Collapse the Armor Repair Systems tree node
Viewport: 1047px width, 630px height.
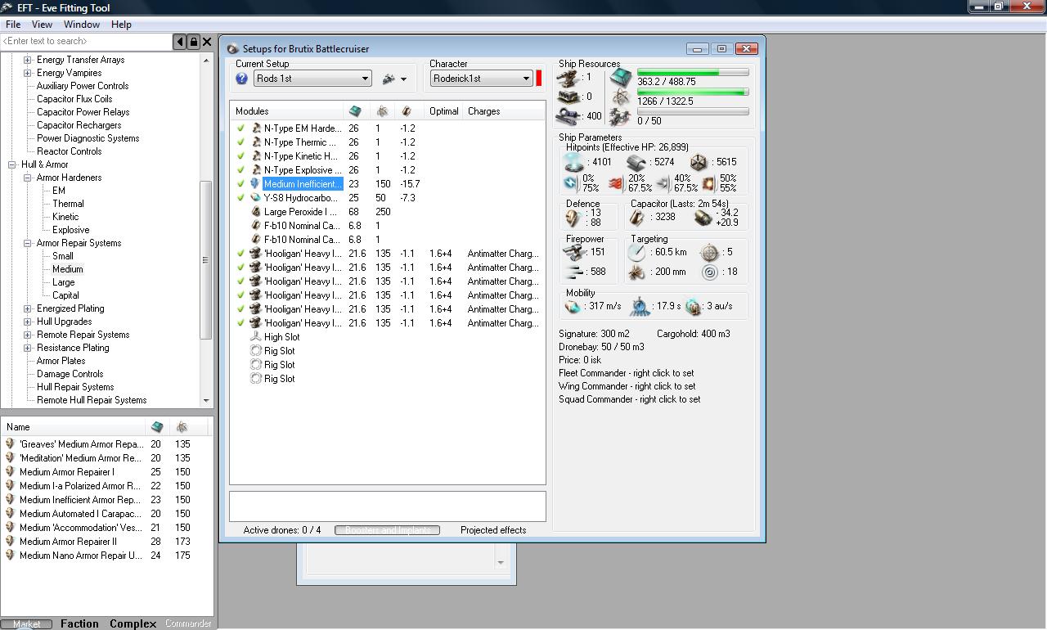click(27, 243)
